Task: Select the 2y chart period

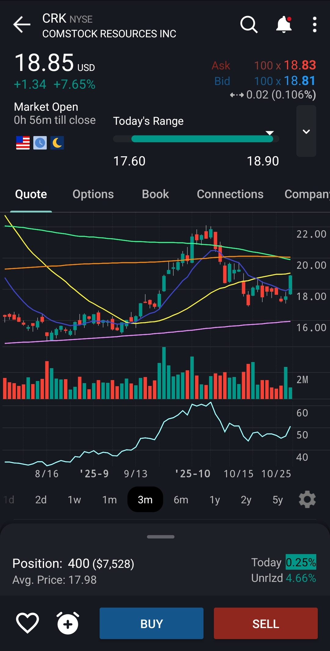Action: click(x=246, y=500)
